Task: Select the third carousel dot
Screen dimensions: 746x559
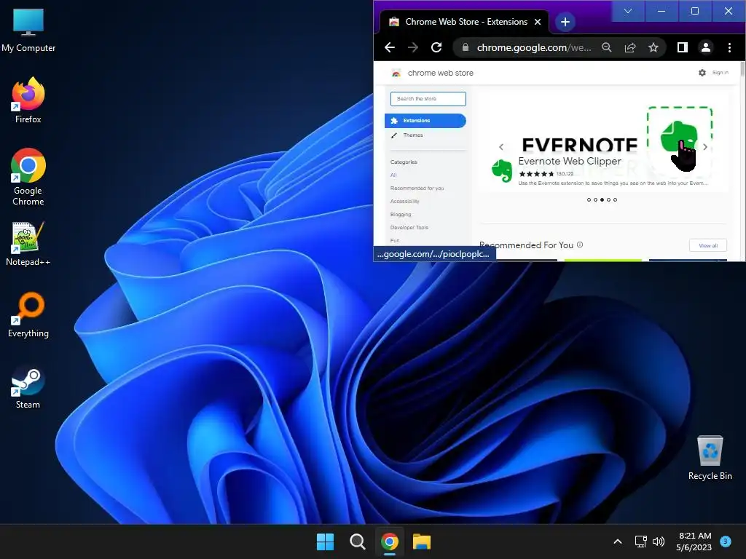Action: click(x=602, y=199)
